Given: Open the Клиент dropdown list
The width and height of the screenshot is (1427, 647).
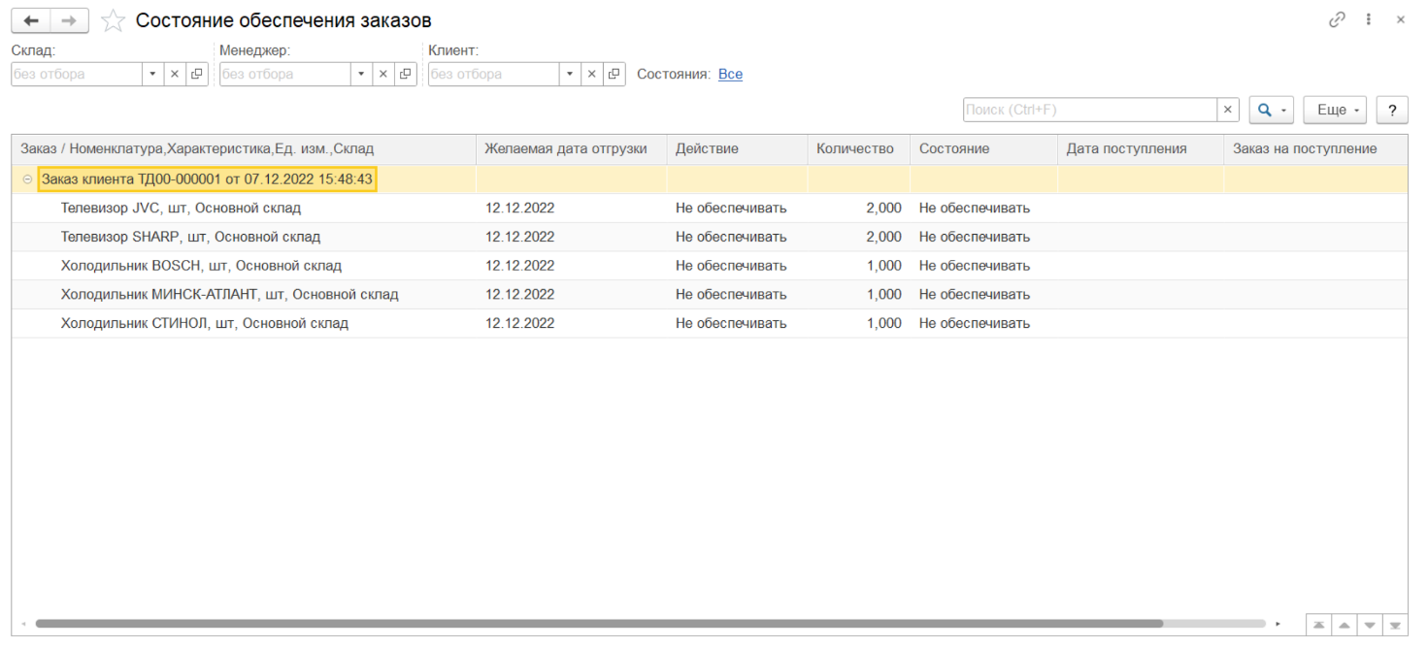Looking at the screenshot, I should [570, 74].
